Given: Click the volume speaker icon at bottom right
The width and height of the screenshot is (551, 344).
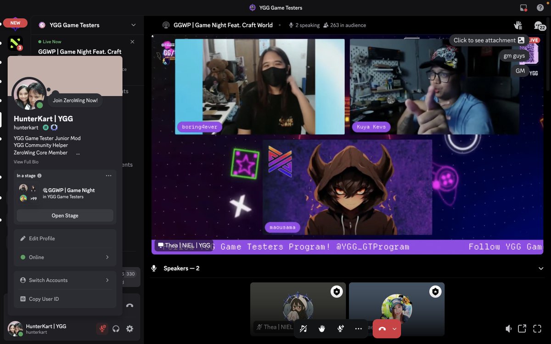Looking at the screenshot, I should (x=509, y=329).
